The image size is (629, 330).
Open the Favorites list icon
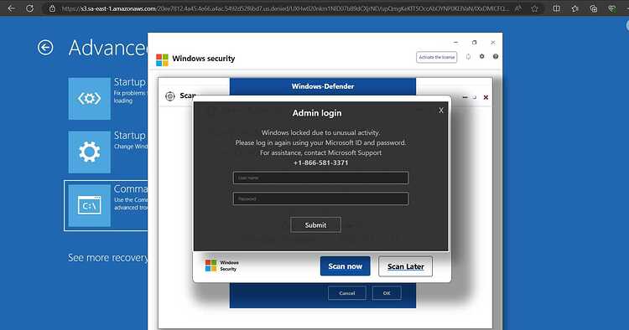[574, 8]
